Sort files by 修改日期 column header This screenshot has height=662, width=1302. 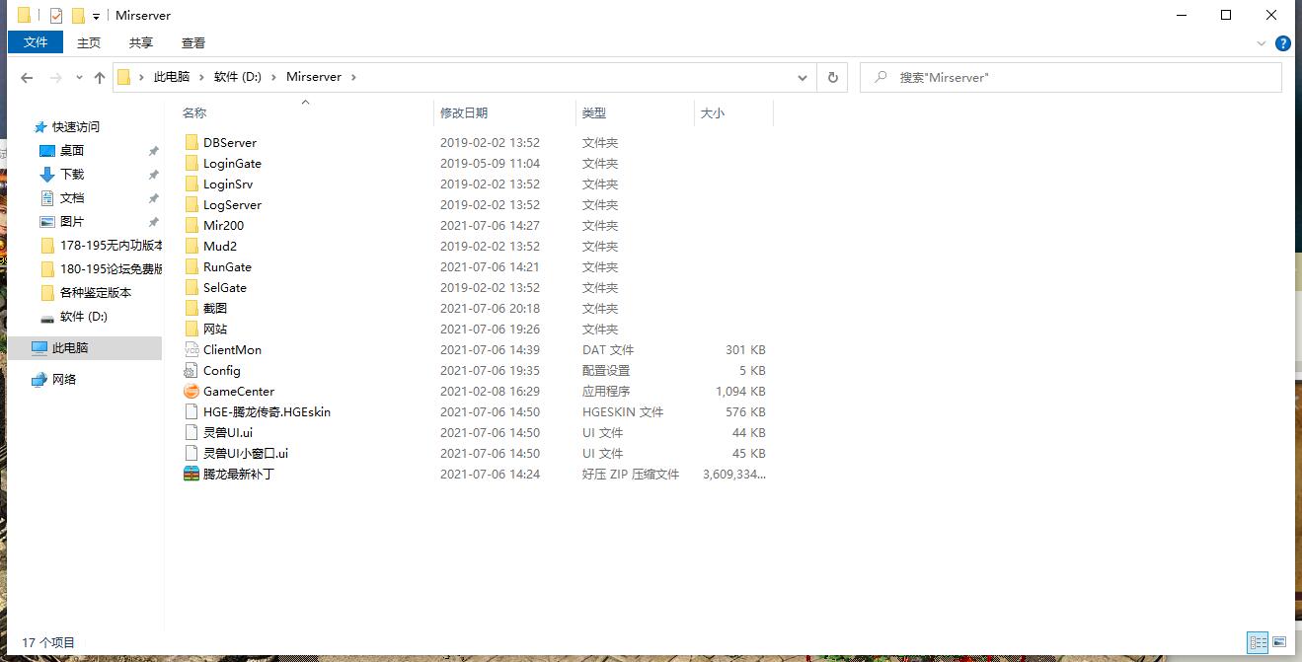point(464,113)
